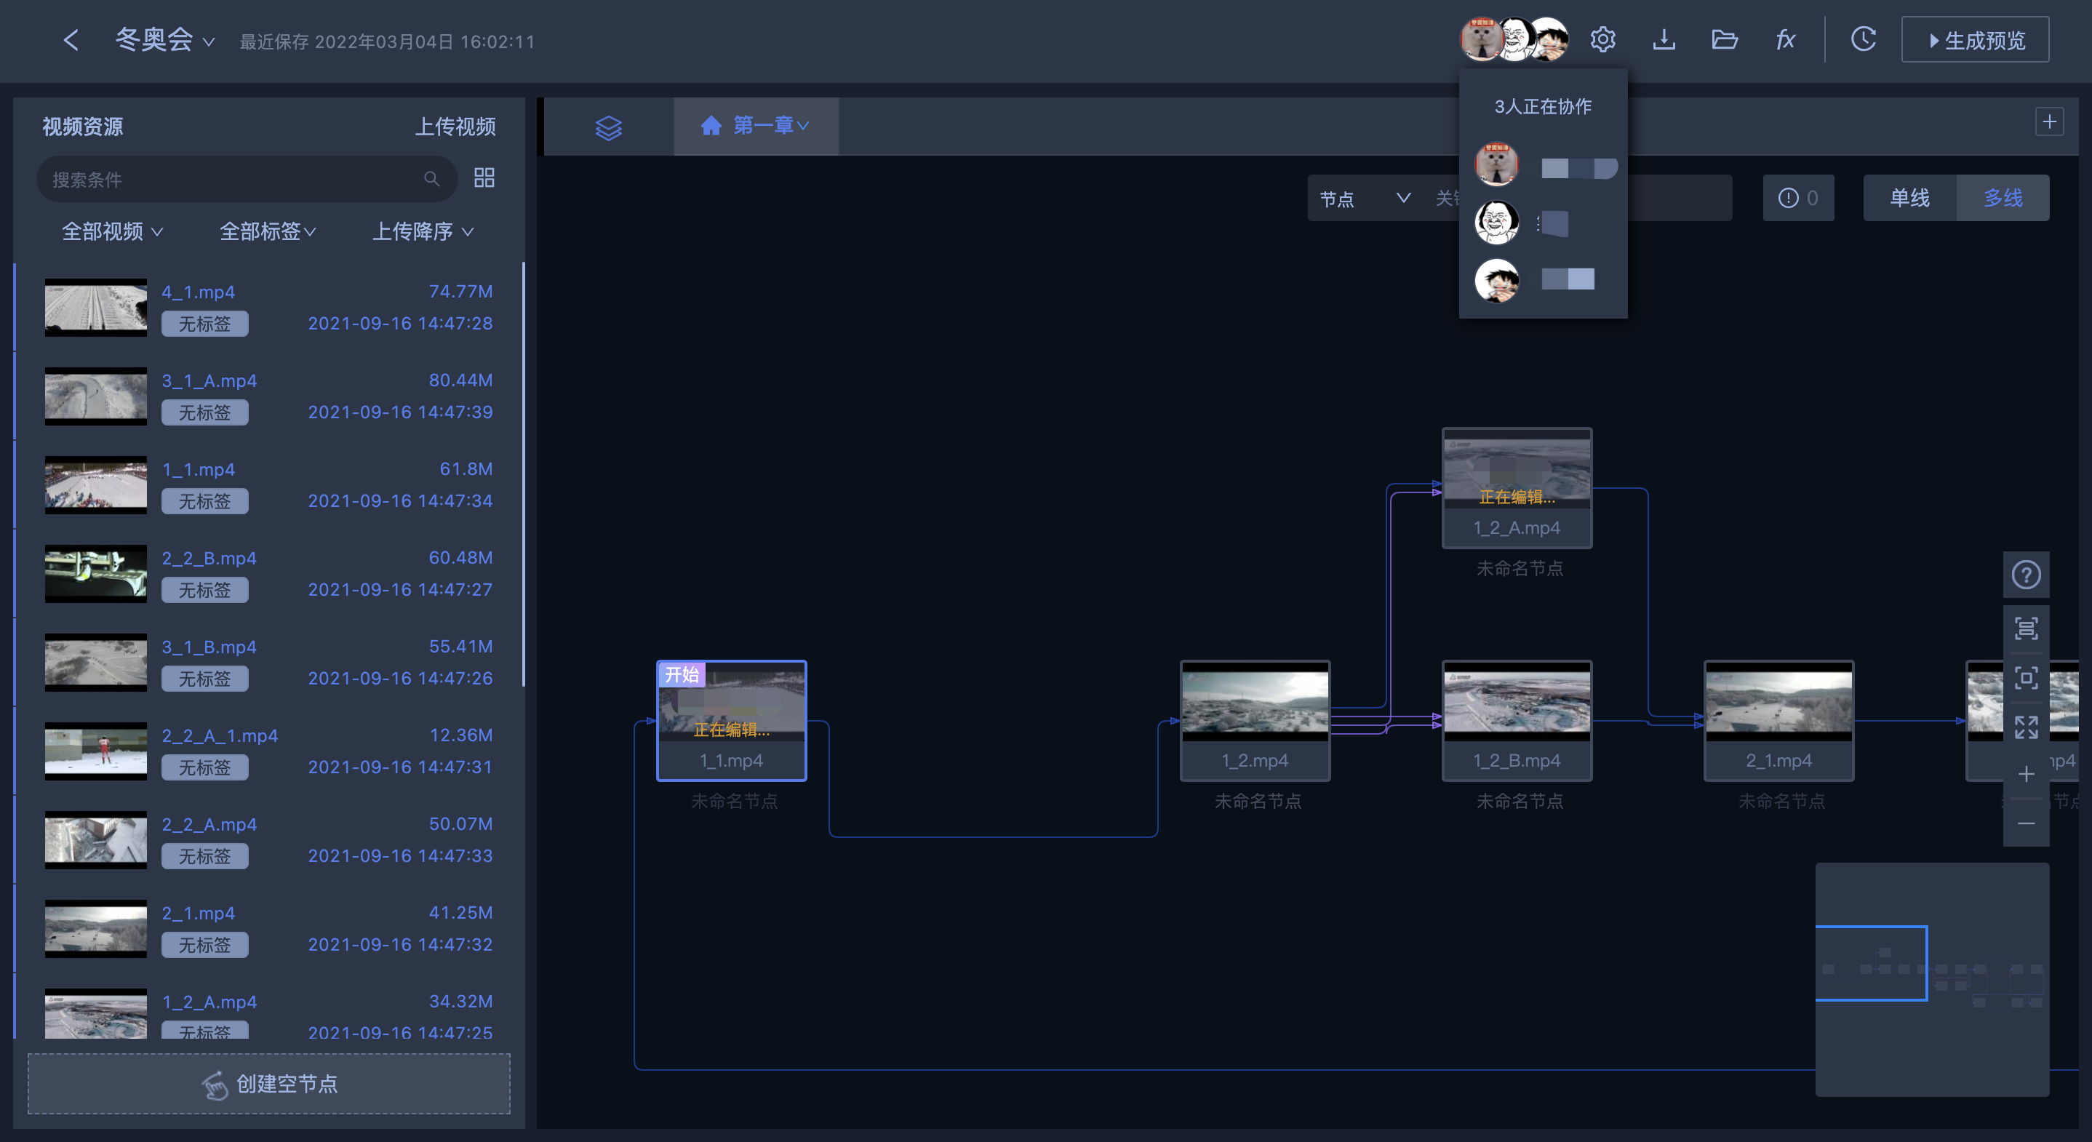
Task: Select the 1_2_B.mp4 canvas node
Action: coord(1516,720)
